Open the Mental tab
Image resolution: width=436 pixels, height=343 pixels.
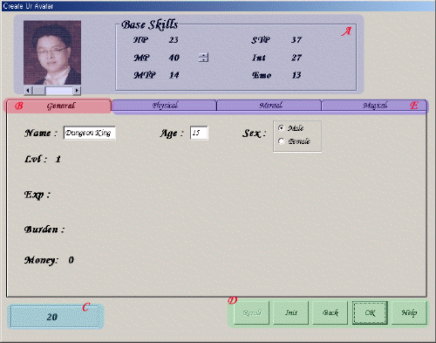click(269, 106)
